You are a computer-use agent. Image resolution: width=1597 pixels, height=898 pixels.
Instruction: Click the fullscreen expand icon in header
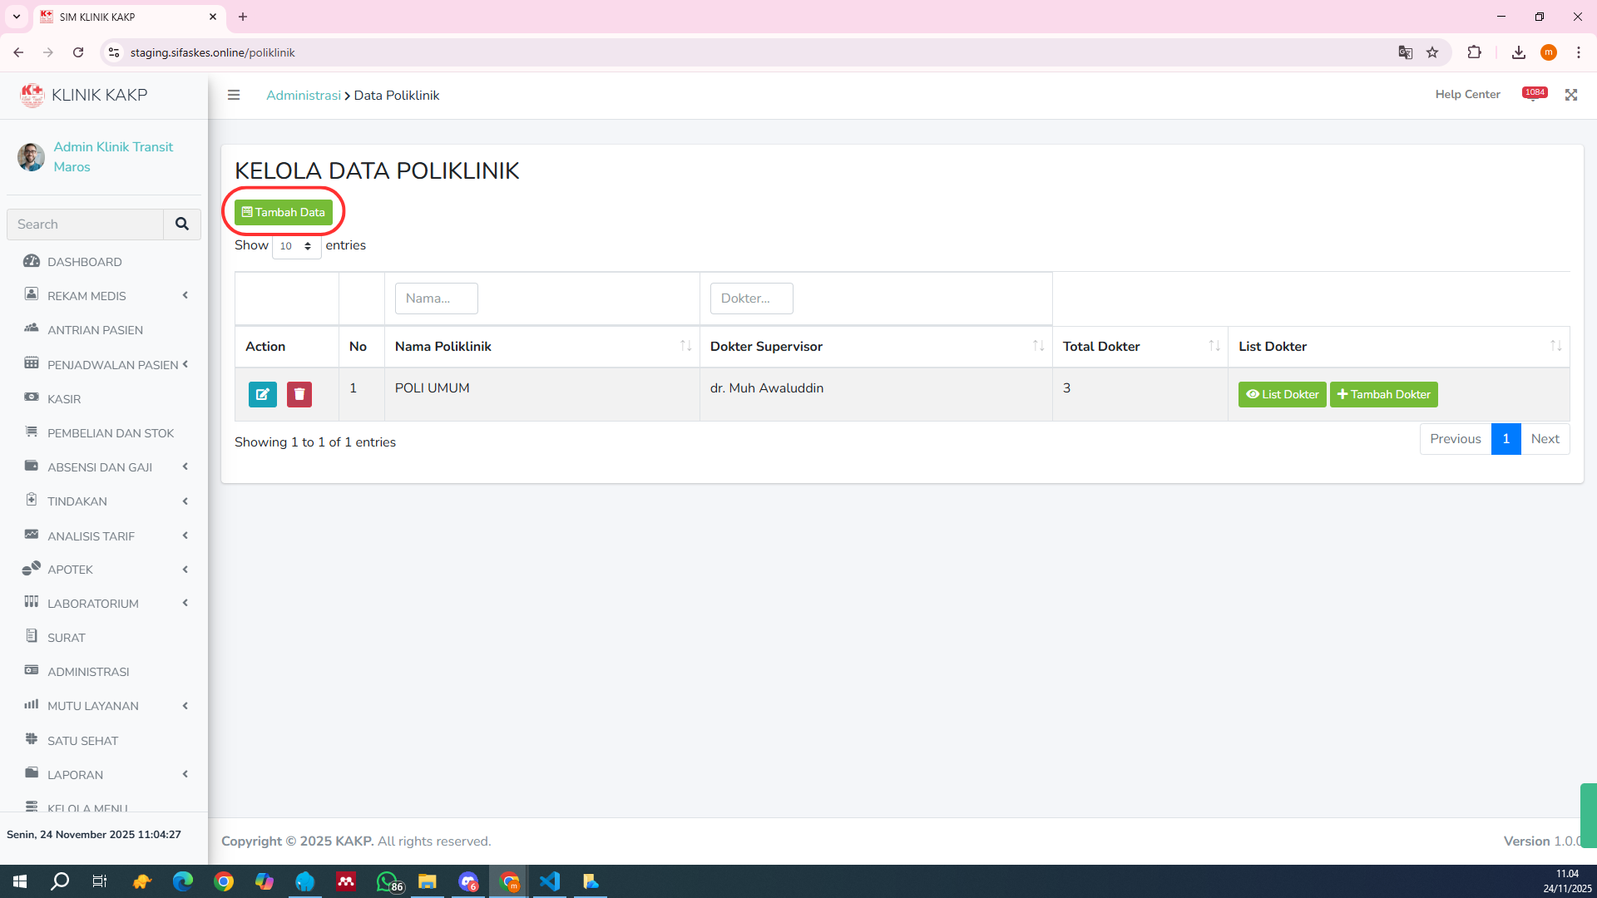pos(1570,95)
